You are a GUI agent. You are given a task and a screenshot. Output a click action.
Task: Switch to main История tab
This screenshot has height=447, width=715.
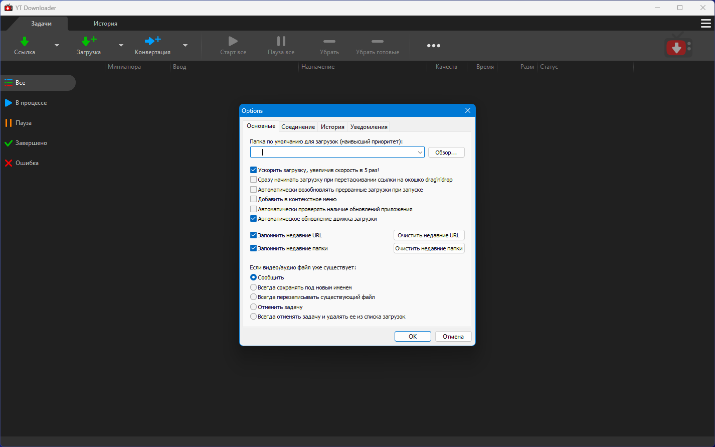[x=105, y=24]
